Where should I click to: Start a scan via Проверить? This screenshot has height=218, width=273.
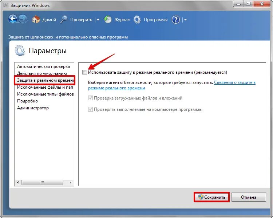point(81,20)
